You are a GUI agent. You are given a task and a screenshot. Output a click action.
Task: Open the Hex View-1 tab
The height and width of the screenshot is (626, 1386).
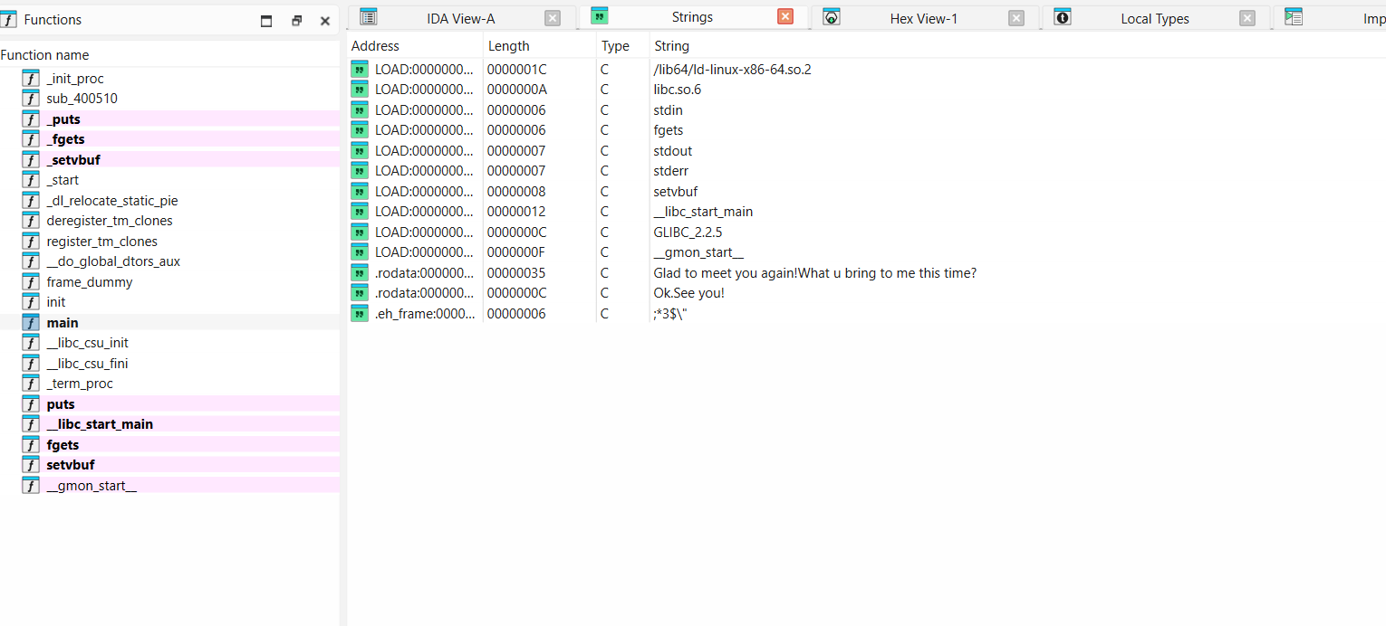(x=923, y=18)
